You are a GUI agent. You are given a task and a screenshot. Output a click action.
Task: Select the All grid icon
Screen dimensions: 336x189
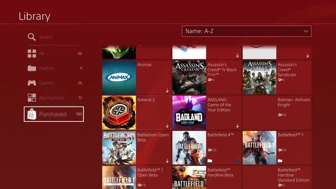31,54
